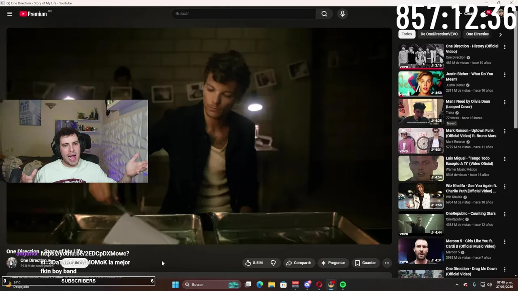Open options for Girls Like You video
Screen dimensions: 518x291
coord(504,242)
